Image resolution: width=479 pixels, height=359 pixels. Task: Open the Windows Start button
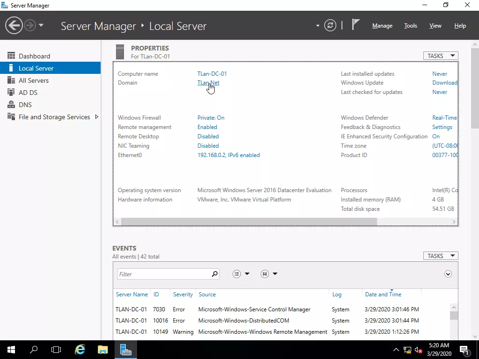tap(11, 350)
